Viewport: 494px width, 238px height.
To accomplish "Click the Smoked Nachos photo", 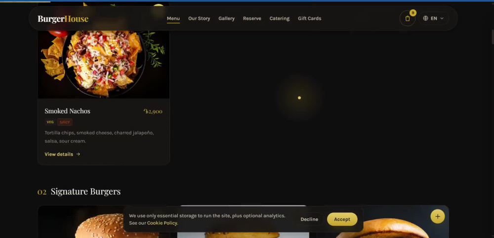I will click(x=104, y=64).
